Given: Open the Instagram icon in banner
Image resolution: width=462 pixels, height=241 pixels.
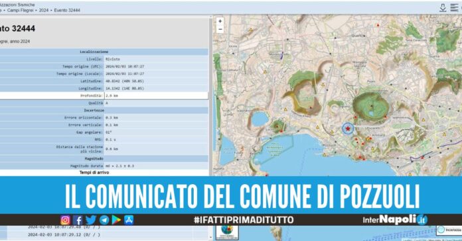Looking at the screenshot, I should [66, 220].
